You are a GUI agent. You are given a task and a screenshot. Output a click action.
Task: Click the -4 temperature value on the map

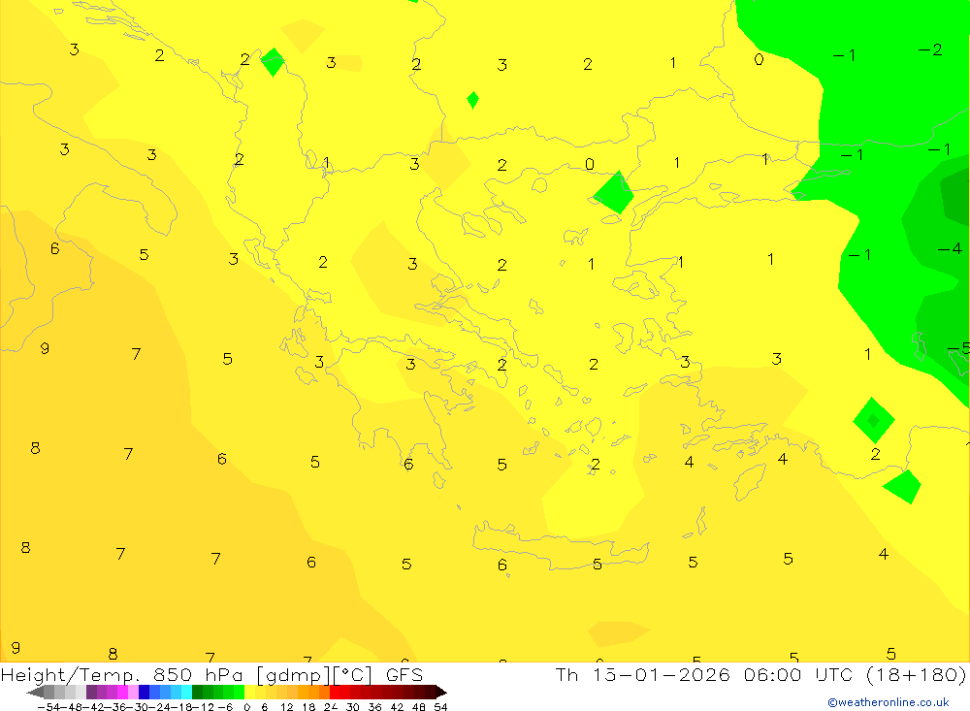tap(950, 248)
